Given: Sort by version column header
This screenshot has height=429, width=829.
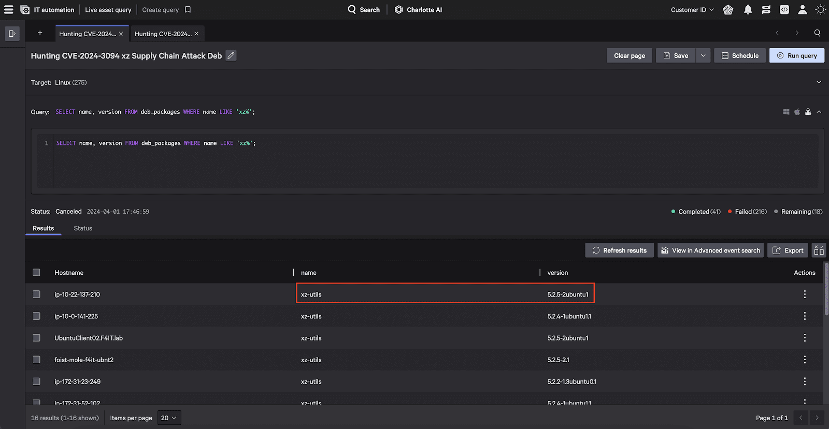Looking at the screenshot, I should pyautogui.click(x=558, y=273).
